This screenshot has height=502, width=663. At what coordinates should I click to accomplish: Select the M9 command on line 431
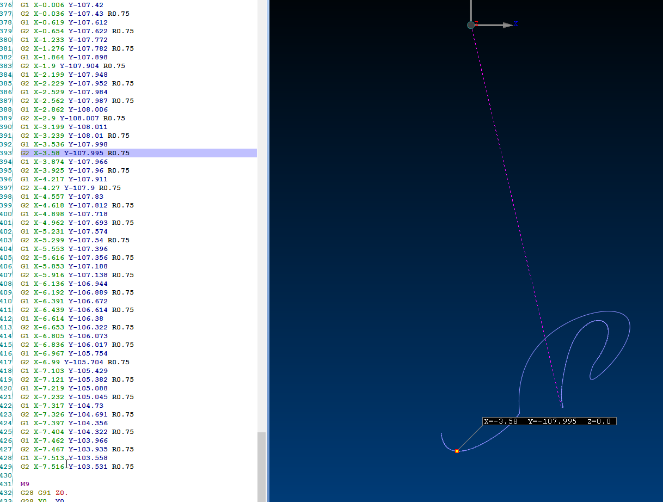coord(24,483)
